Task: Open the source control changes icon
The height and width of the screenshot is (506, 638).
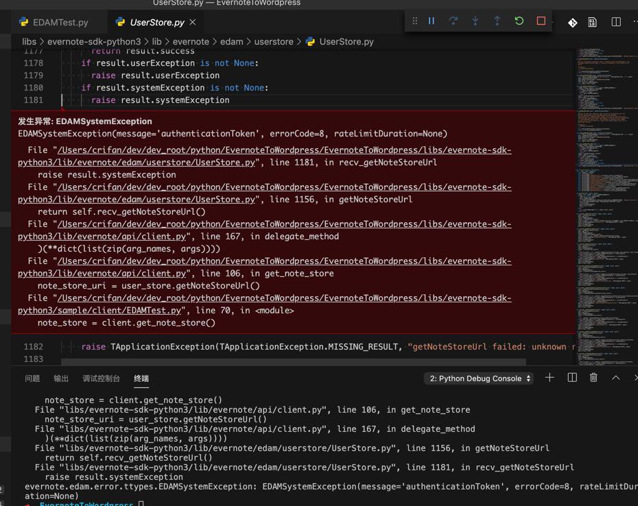Action: [x=573, y=23]
